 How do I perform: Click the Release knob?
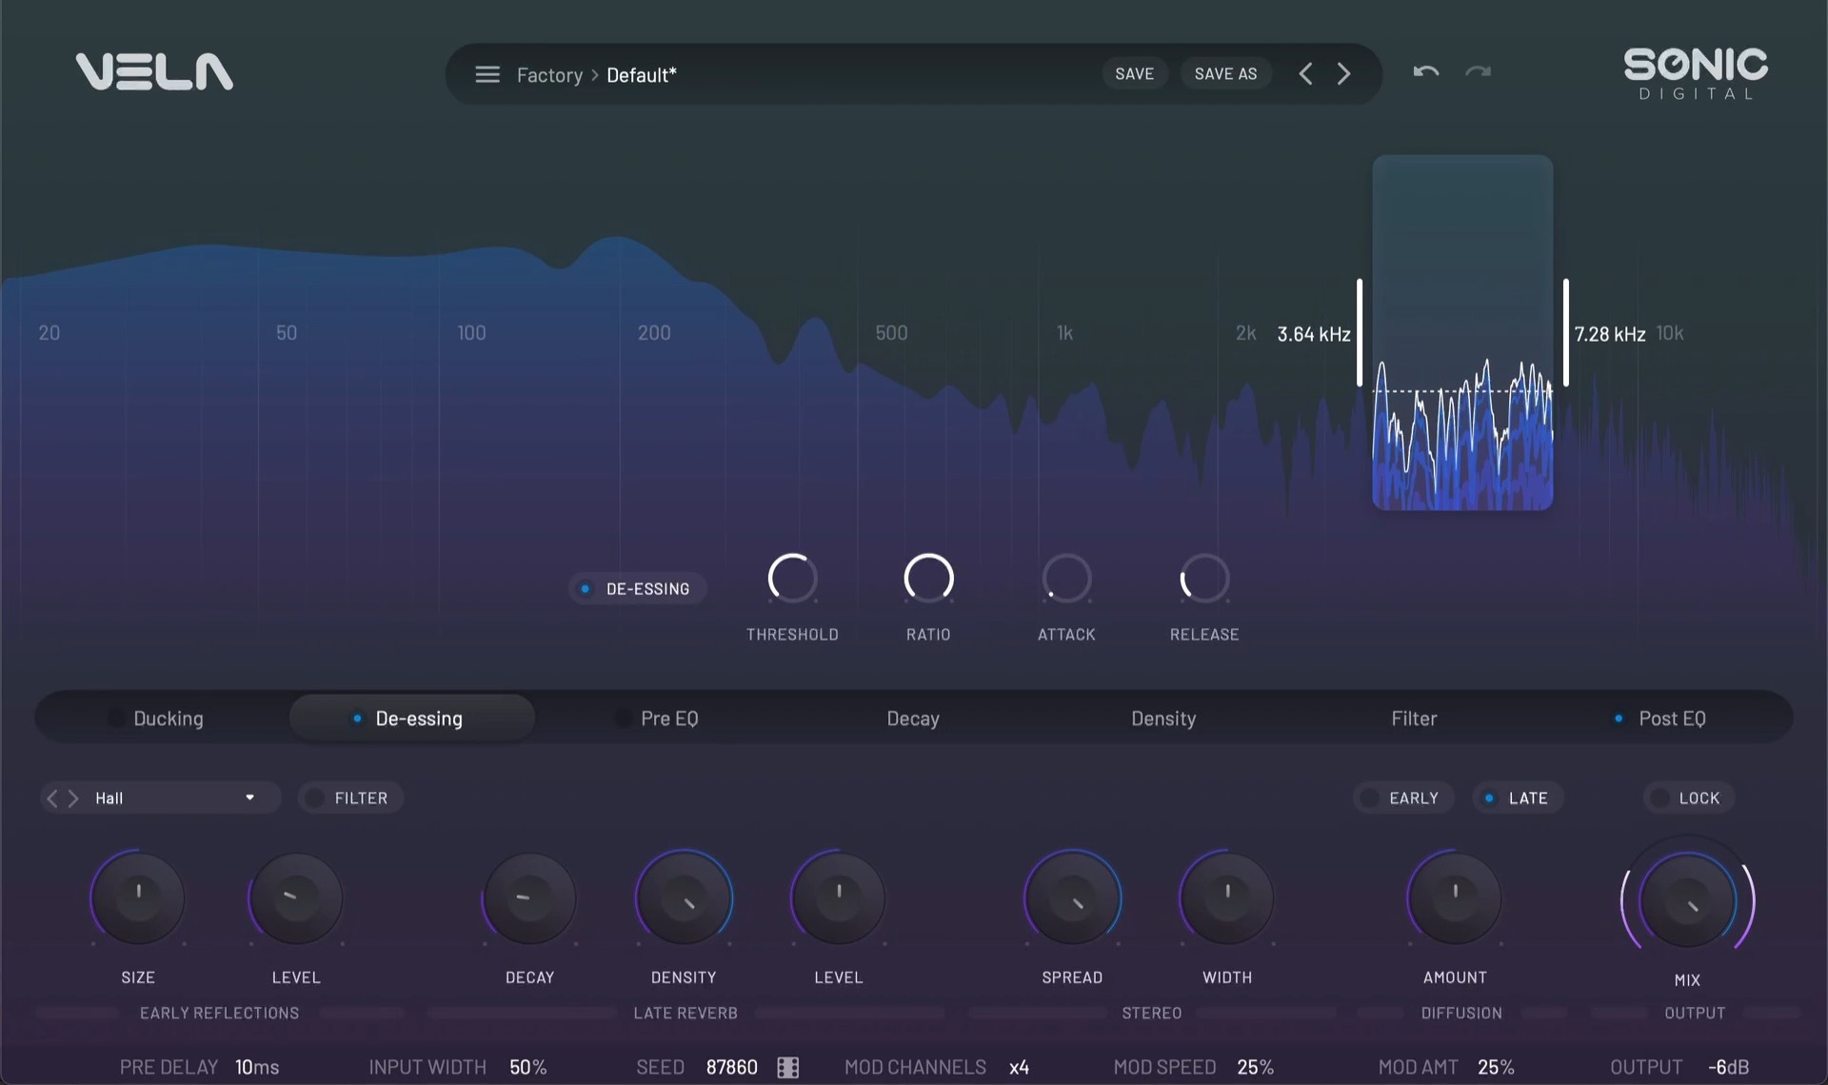pos(1204,578)
